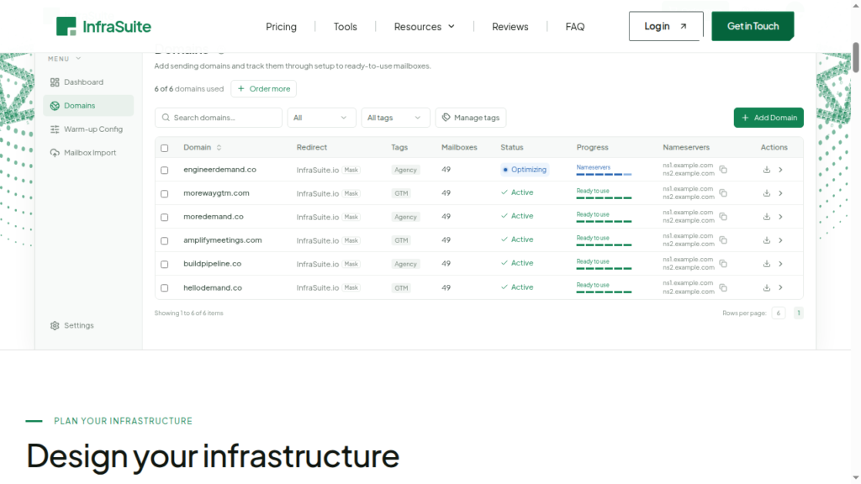This screenshot has width=861, height=484.
Task: Copy nameservers for hellodemand.co
Action: click(x=723, y=287)
